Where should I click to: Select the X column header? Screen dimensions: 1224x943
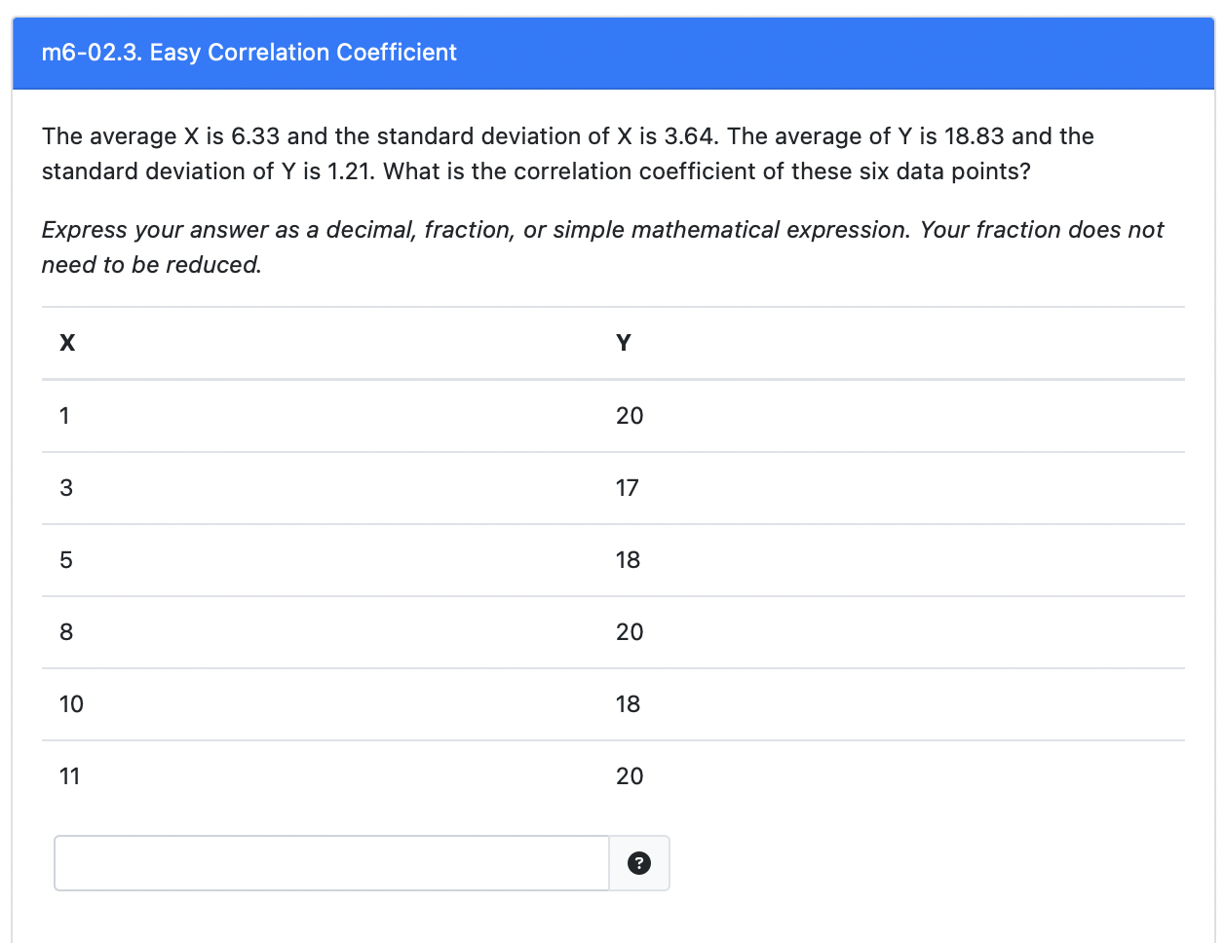point(67,343)
